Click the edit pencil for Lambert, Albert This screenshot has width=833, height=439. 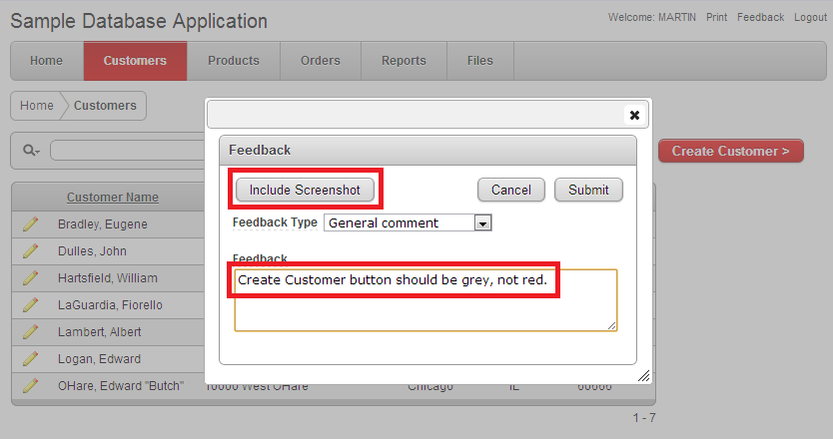(30, 332)
